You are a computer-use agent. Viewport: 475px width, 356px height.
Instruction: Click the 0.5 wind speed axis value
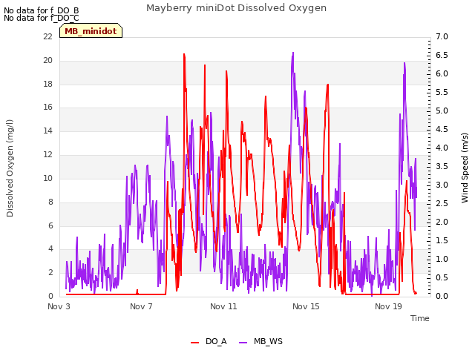coord(442,277)
